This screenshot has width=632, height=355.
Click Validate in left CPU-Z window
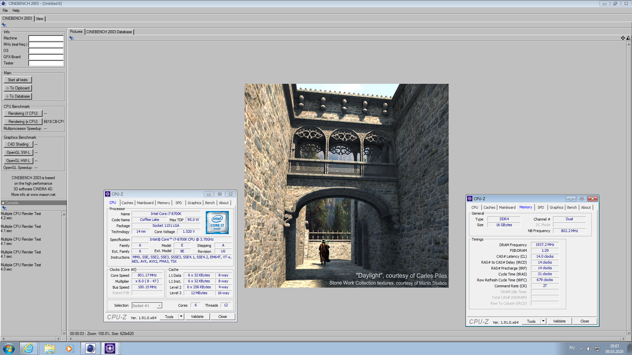[x=197, y=317]
